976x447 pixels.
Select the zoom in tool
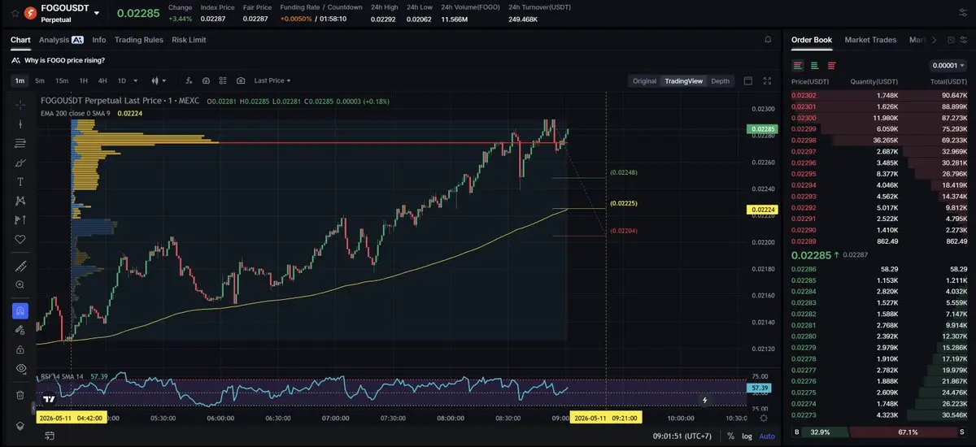[20, 285]
